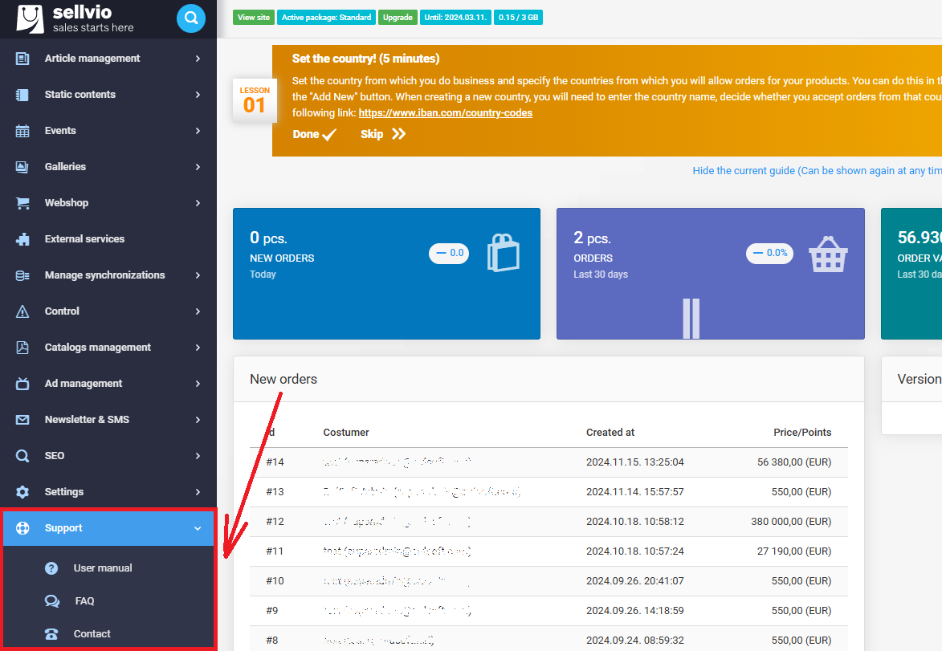This screenshot has height=651, width=942.
Task: Click the Contact phone icon under Support
Action: coord(51,633)
